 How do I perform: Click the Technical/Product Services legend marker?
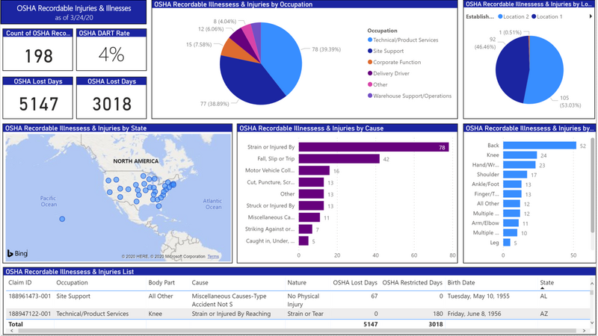click(370, 40)
